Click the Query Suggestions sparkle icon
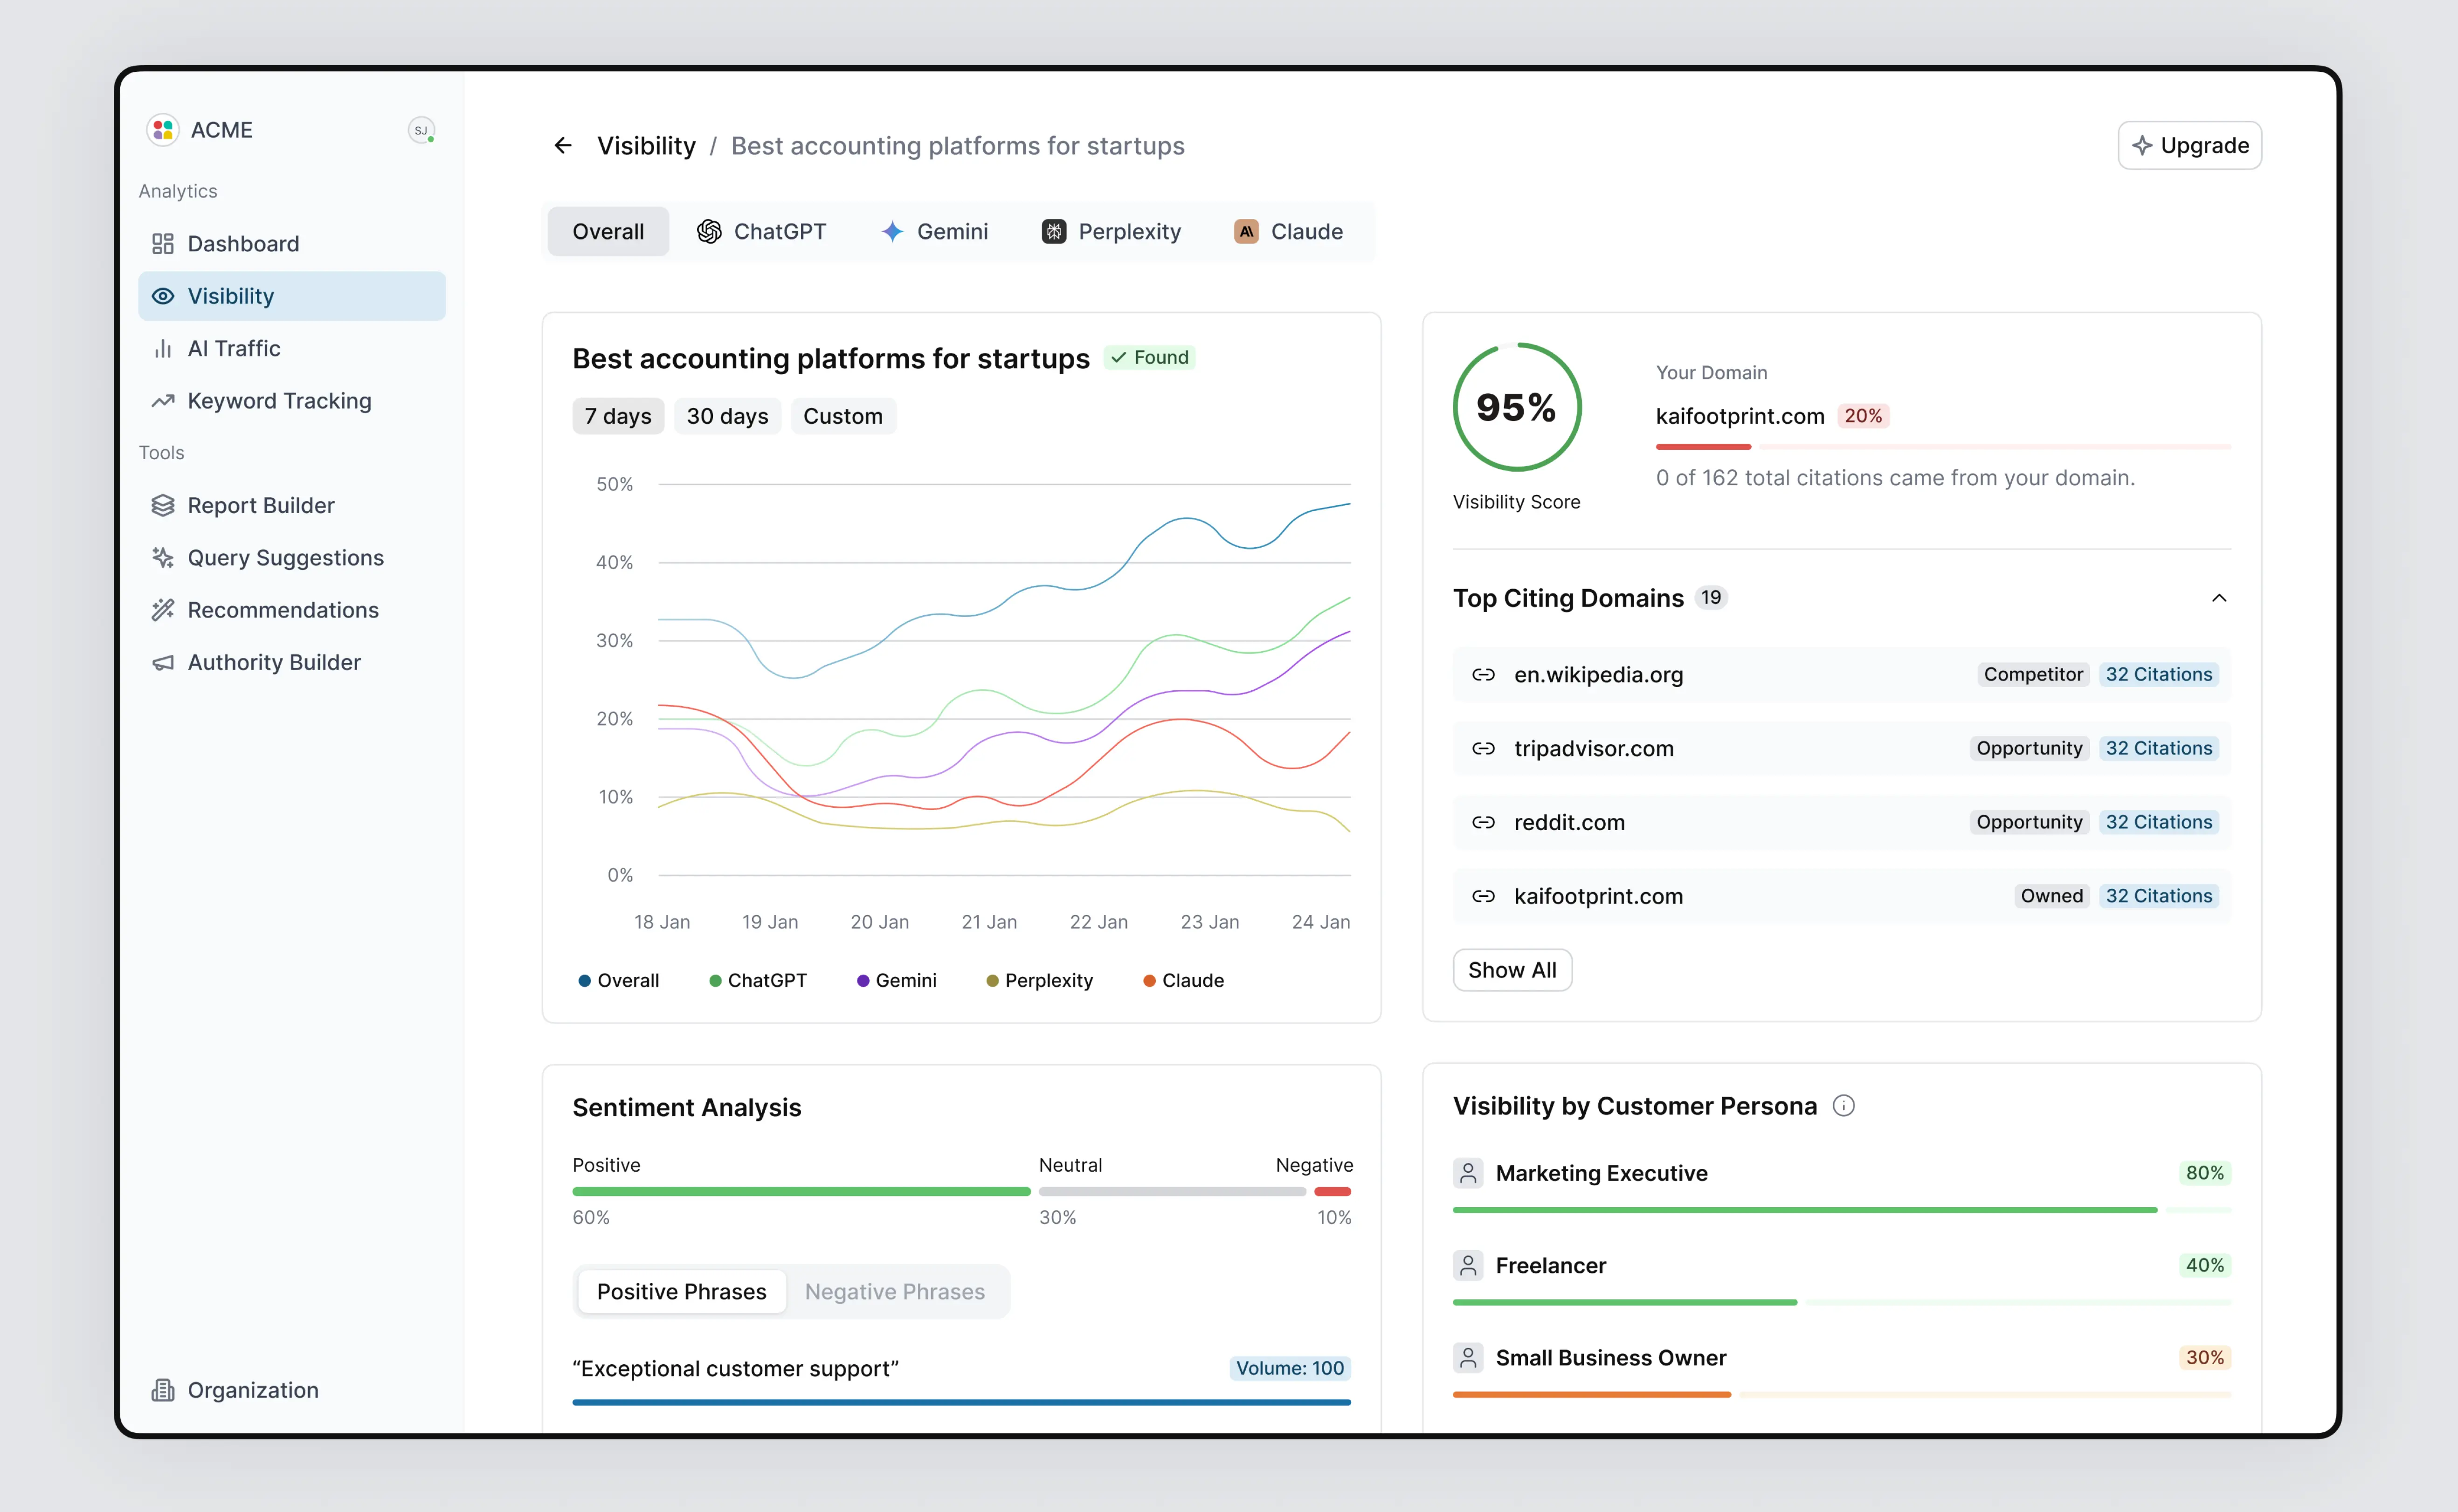This screenshot has height=1512, width=2458. point(163,558)
